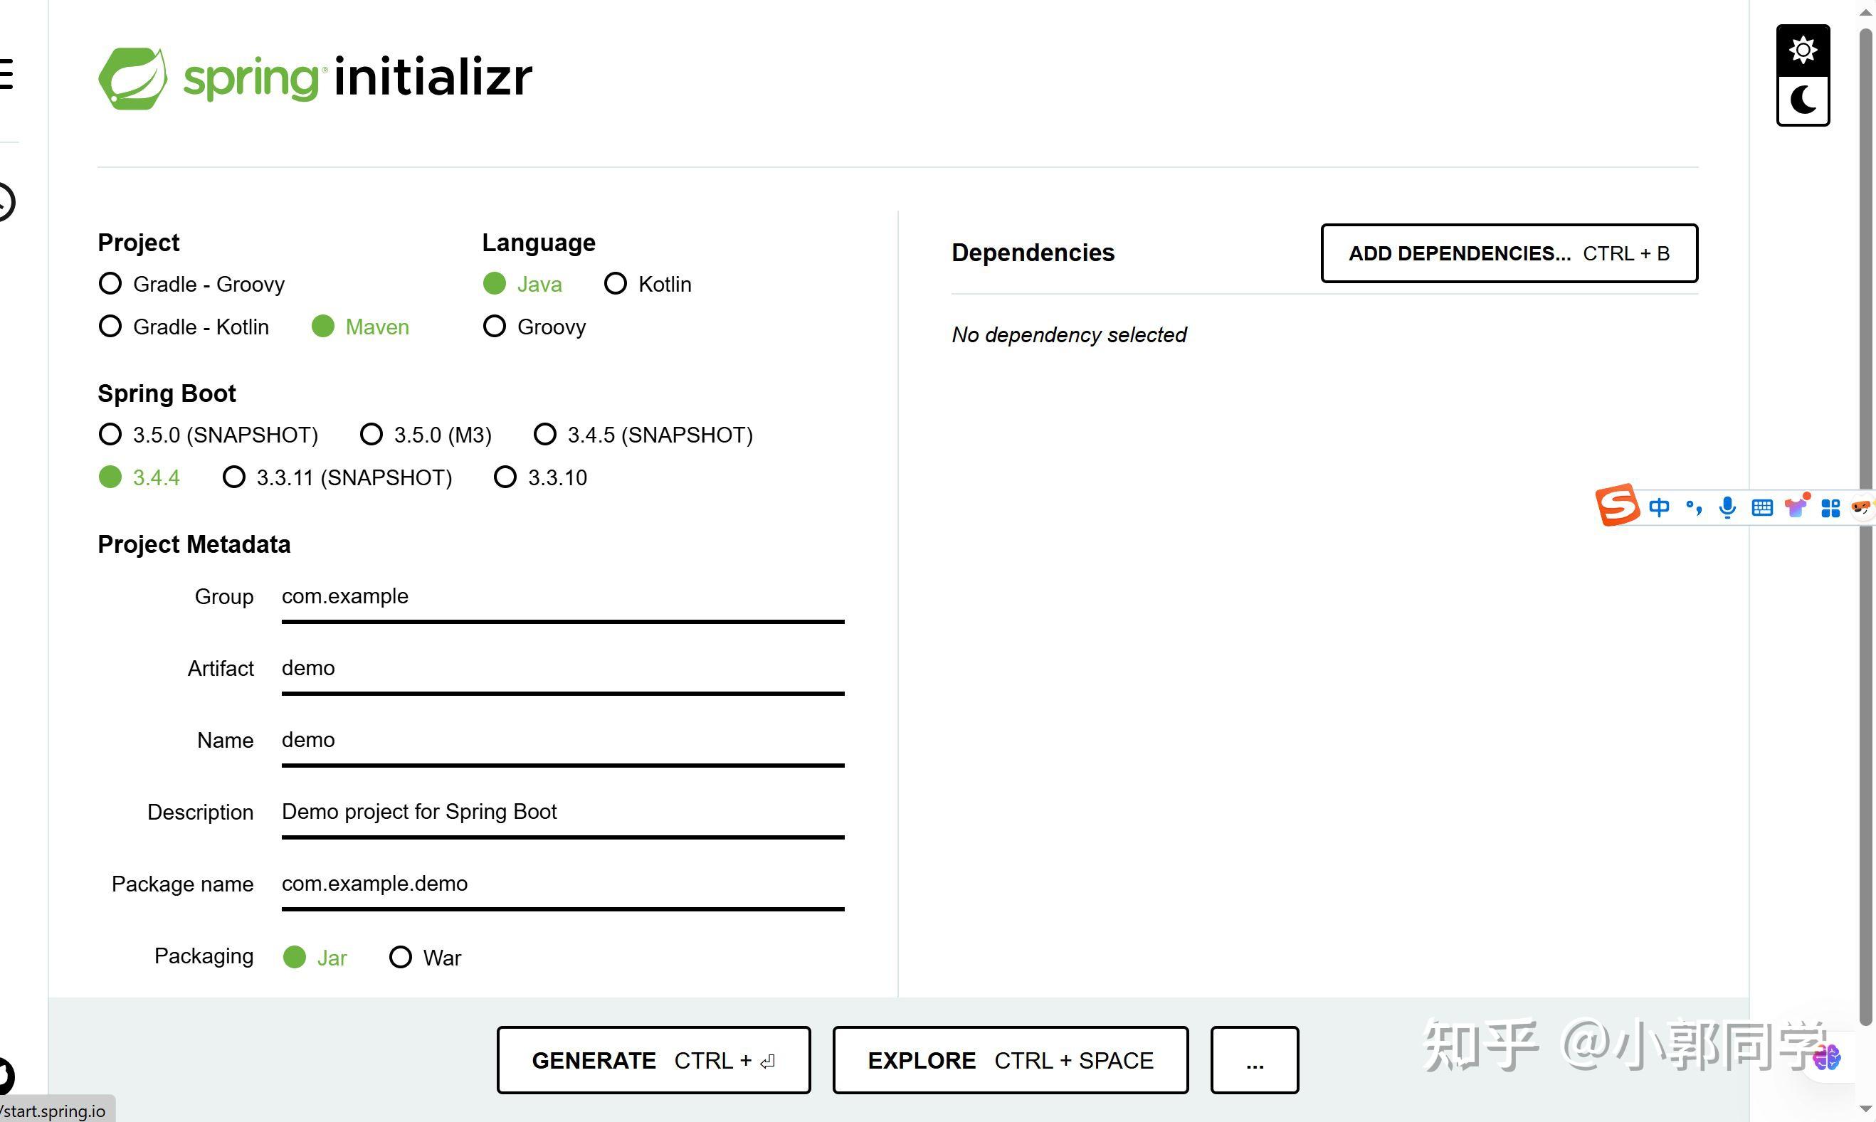Click the 'initializr' title text
The height and width of the screenshot is (1122, 1876).
433,76
